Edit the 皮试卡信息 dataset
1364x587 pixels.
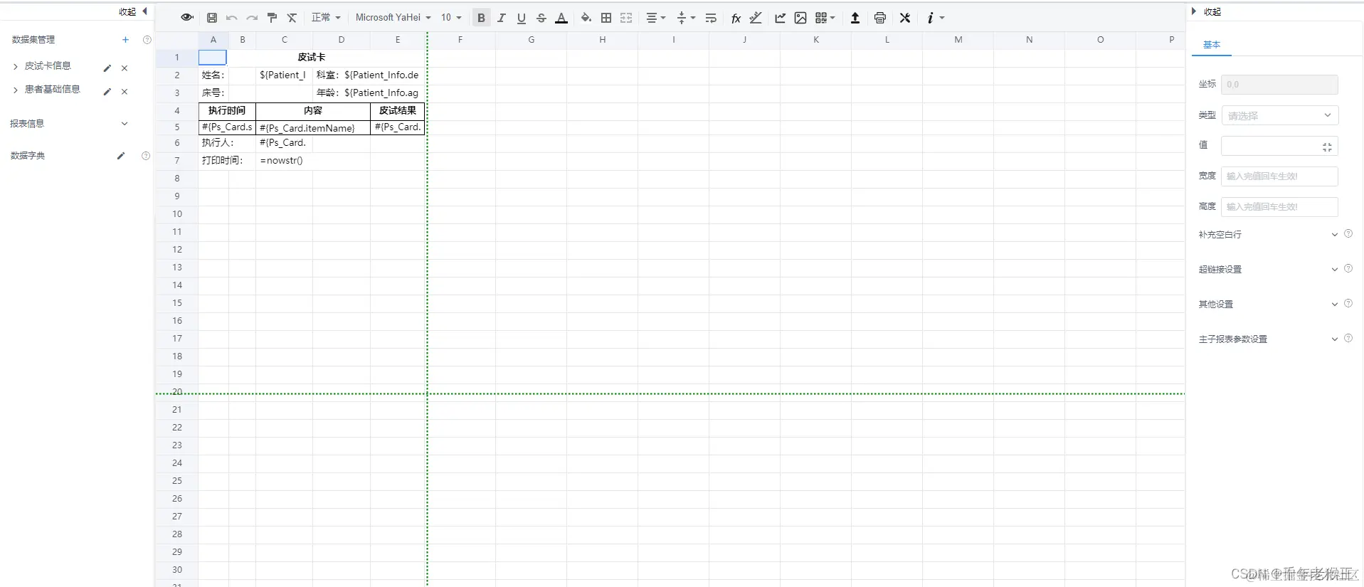[x=107, y=68]
